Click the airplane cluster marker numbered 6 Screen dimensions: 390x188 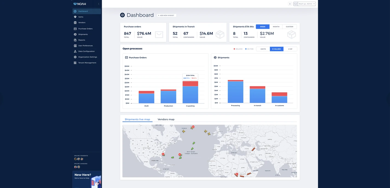click(x=193, y=127)
